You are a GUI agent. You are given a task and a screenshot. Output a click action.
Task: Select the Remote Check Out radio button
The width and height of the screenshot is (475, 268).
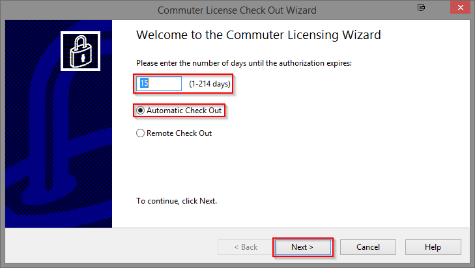pyautogui.click(x=140, y=133)
